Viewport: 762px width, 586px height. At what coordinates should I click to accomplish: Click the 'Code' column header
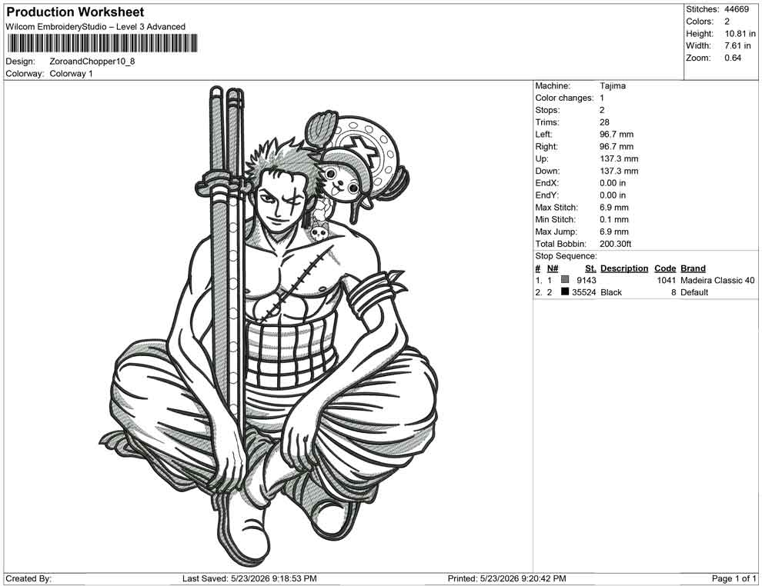tap(665, 268)
